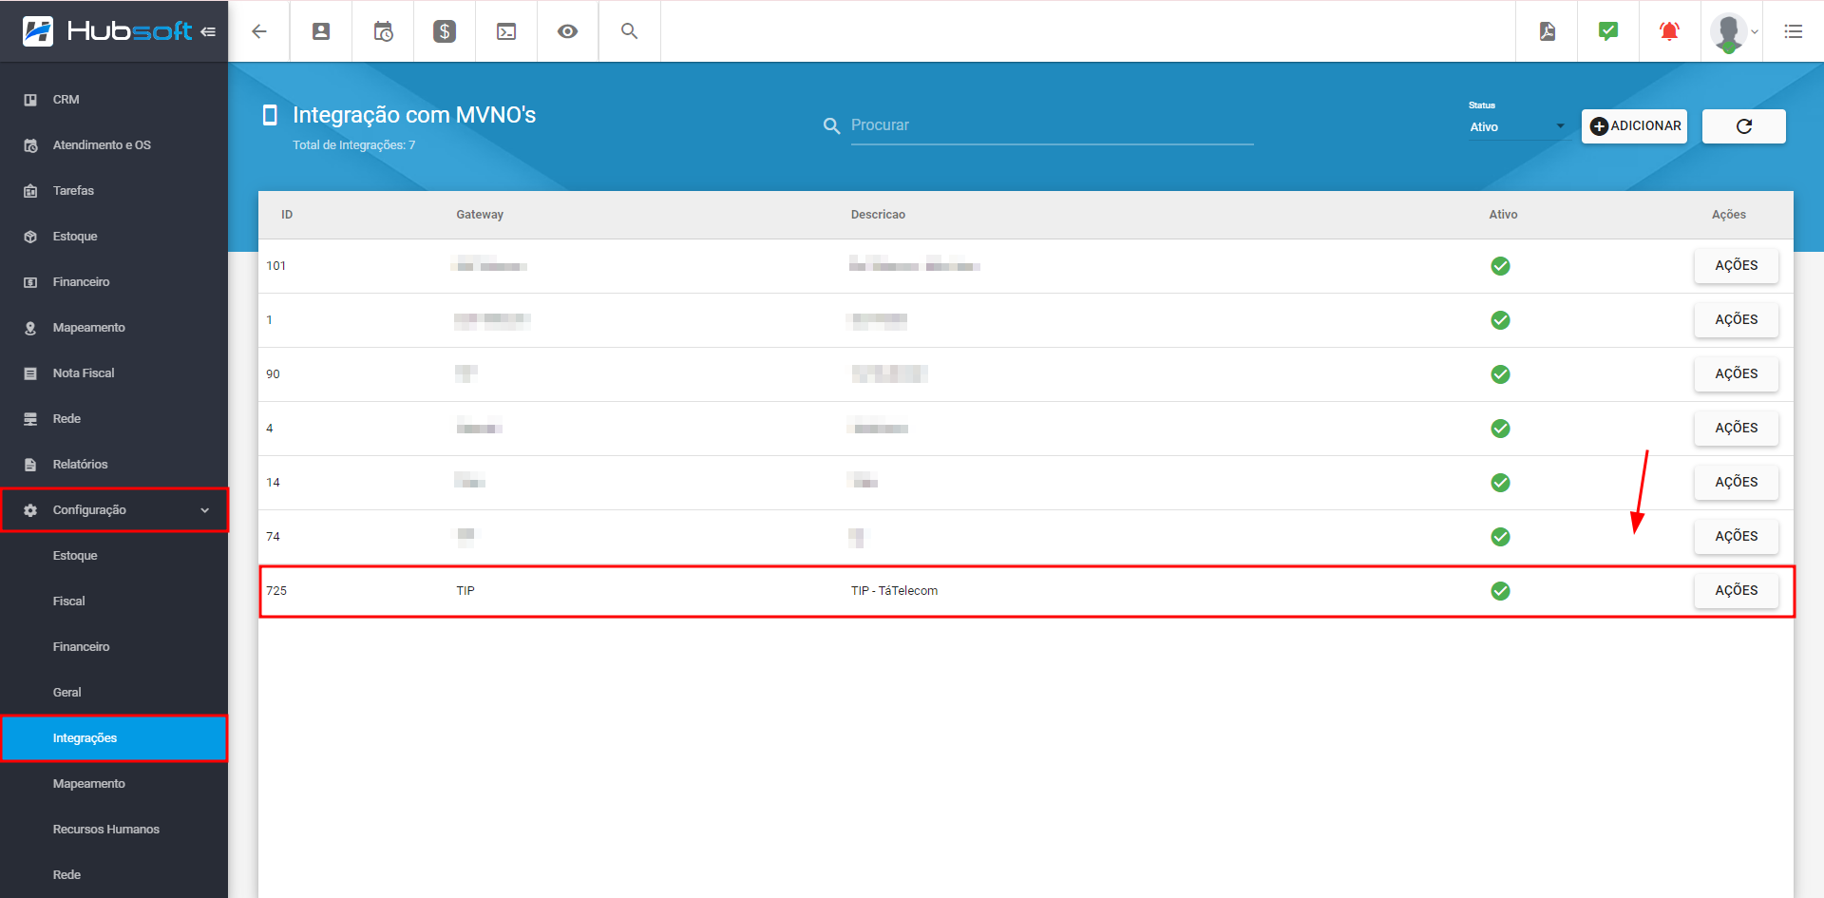1824x898 pixels.
Task: Open the PDF document icon
Action: click(x=1547, y=31)
